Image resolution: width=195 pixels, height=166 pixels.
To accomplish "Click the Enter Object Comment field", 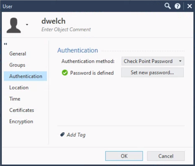I will (x=66, y=30).
